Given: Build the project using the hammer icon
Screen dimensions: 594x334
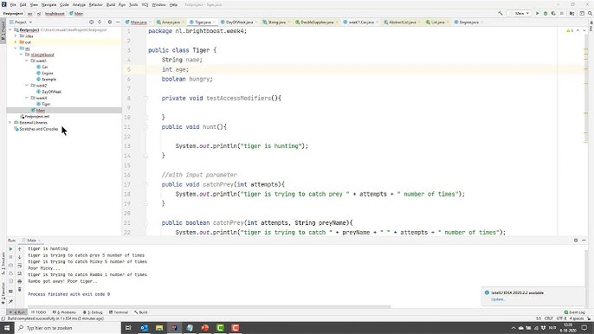Looking at the screenshot, I should [500, 13].
